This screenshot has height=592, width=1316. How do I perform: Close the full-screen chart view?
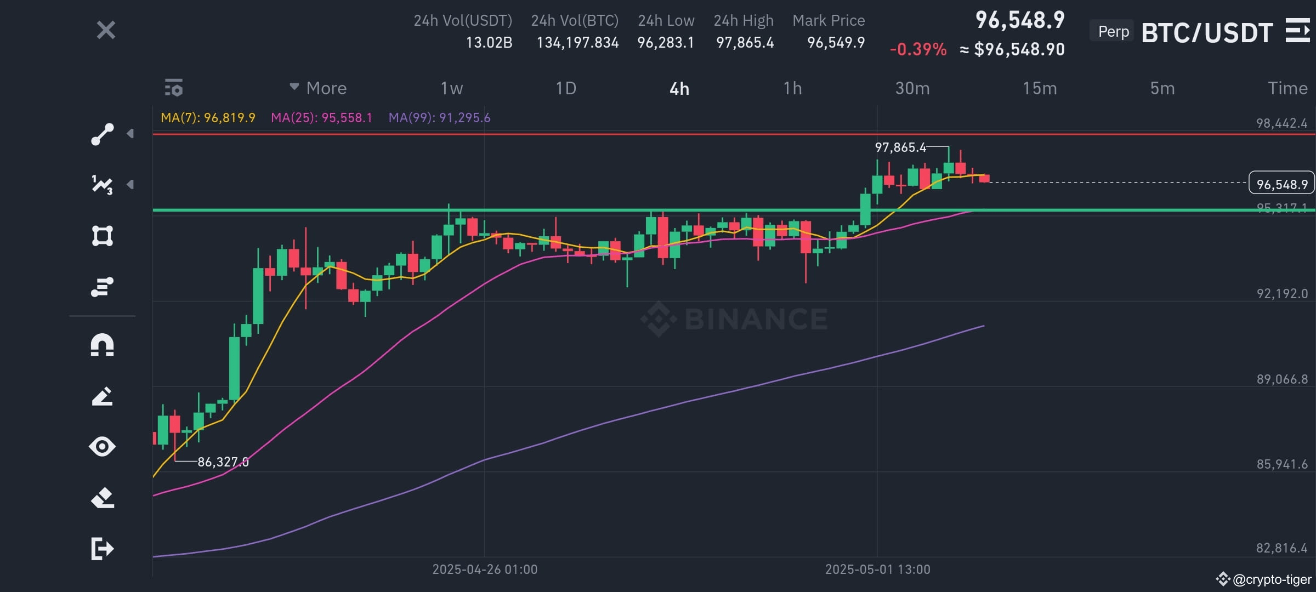coord(106,30)
